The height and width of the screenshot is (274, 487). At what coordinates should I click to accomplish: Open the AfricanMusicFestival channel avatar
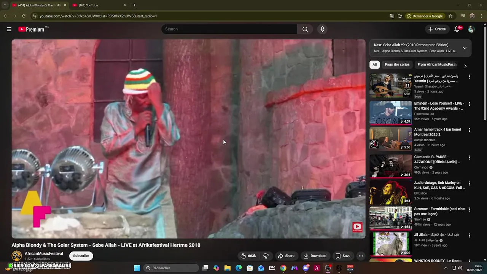coord(17,256)
